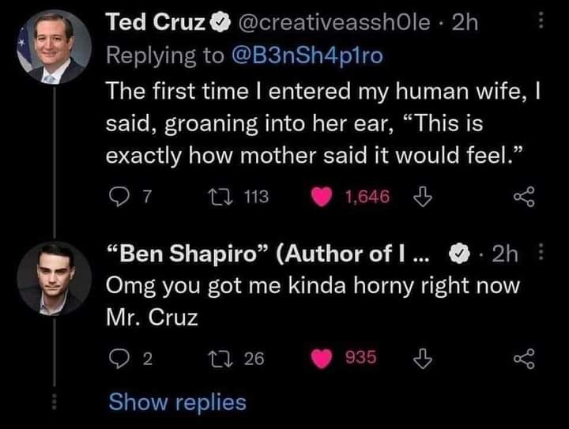This screenshot has height=429, width=569.
Task: Click the @creativeassh0le handle
Action: pyautogui.click(x=333, y=22)
